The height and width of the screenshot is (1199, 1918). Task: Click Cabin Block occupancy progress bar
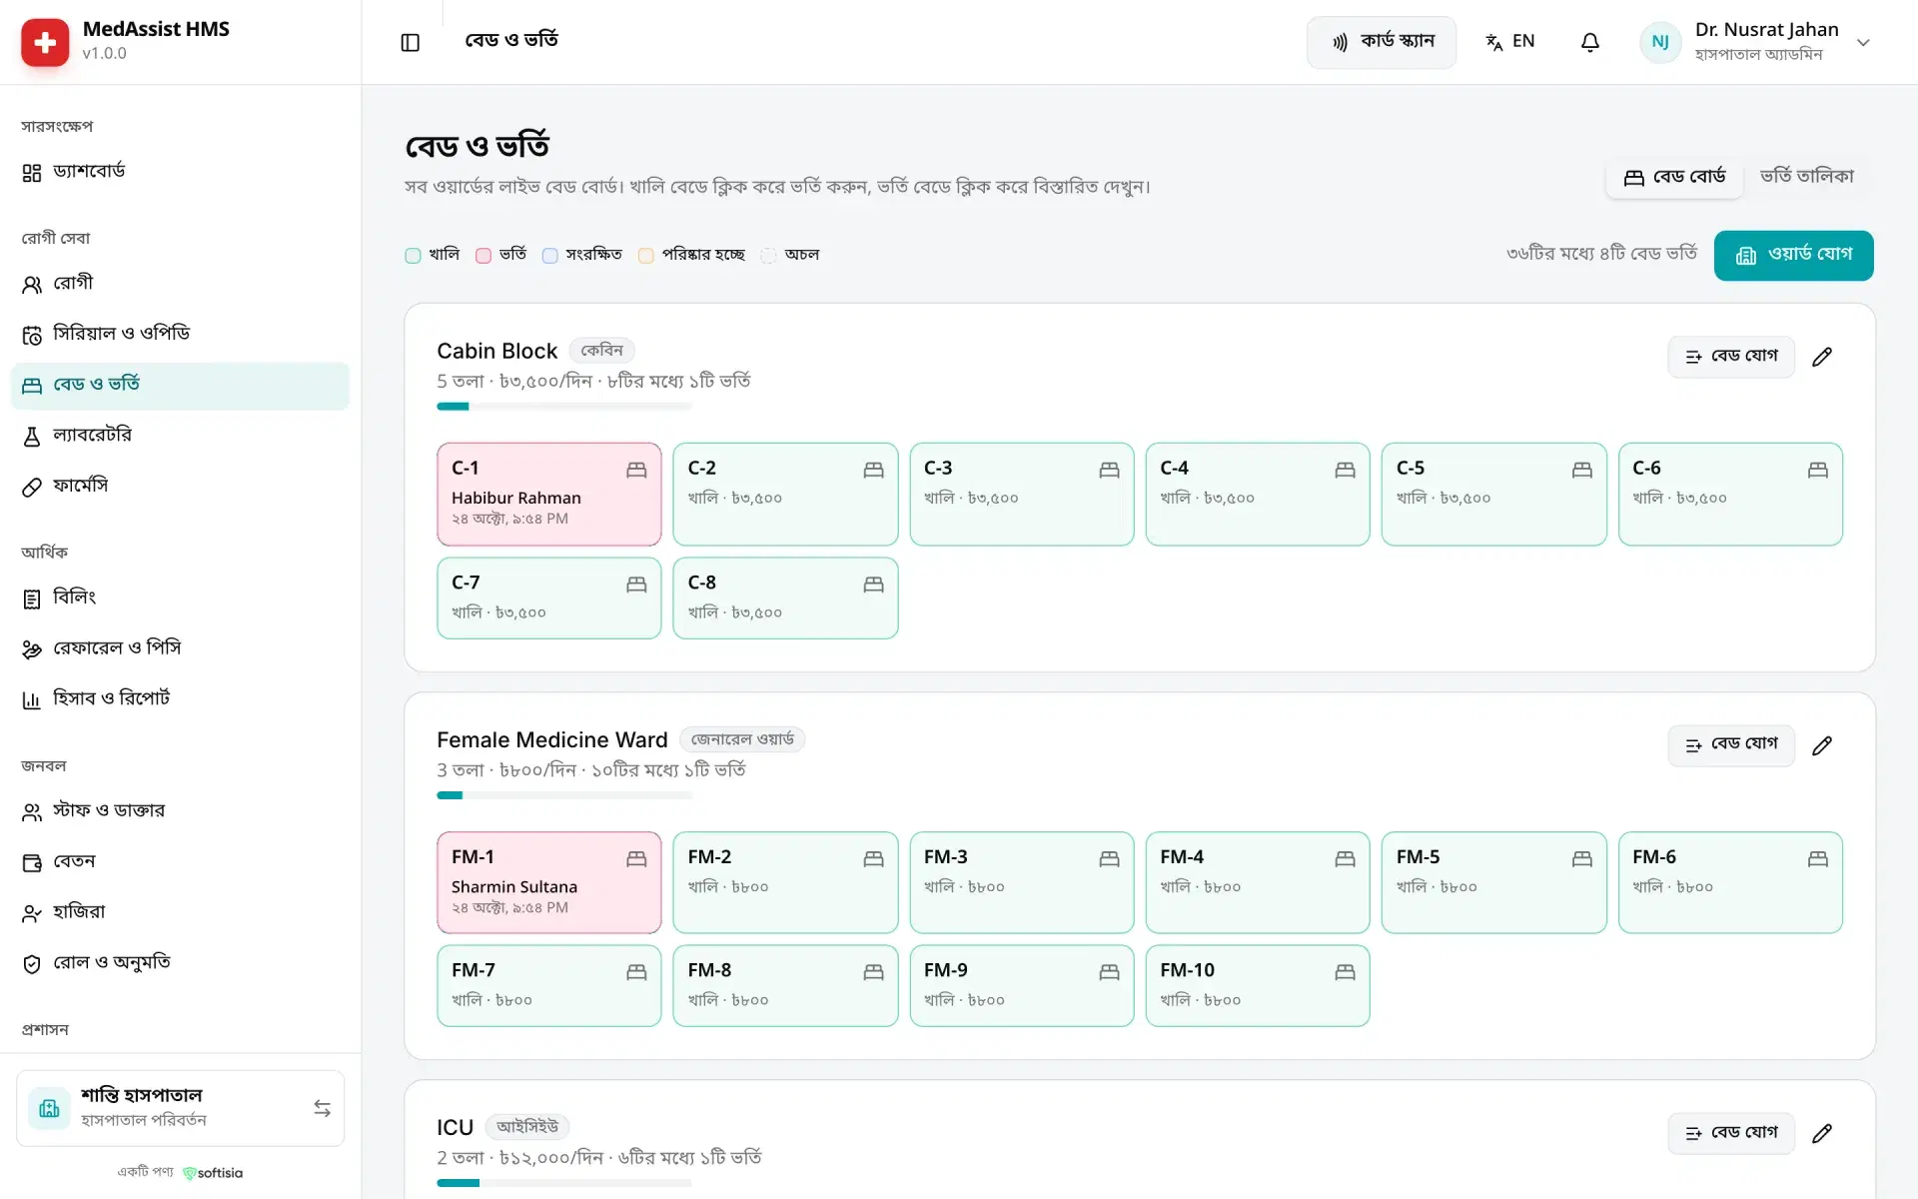point(564,407)
